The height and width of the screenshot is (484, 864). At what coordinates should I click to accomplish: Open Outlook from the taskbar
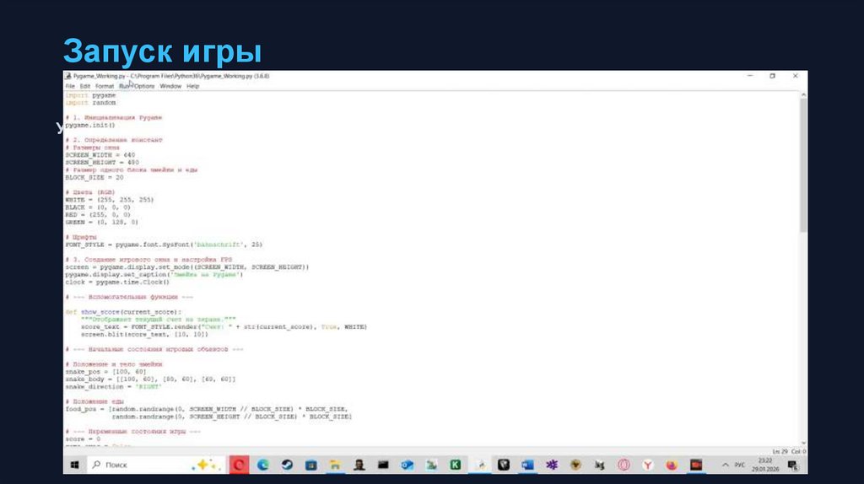pyautogui.click(x=408, y=465)
